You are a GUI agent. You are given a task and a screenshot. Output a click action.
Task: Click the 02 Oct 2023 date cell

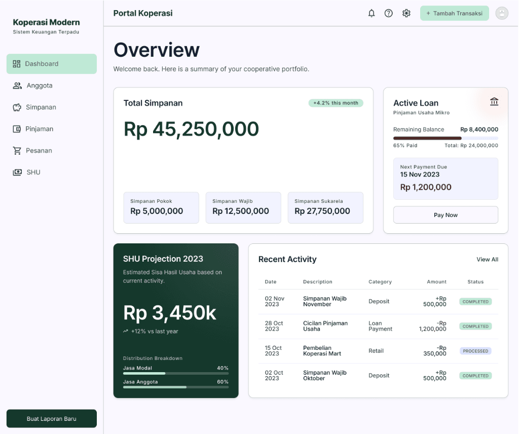tap(274, 375)
